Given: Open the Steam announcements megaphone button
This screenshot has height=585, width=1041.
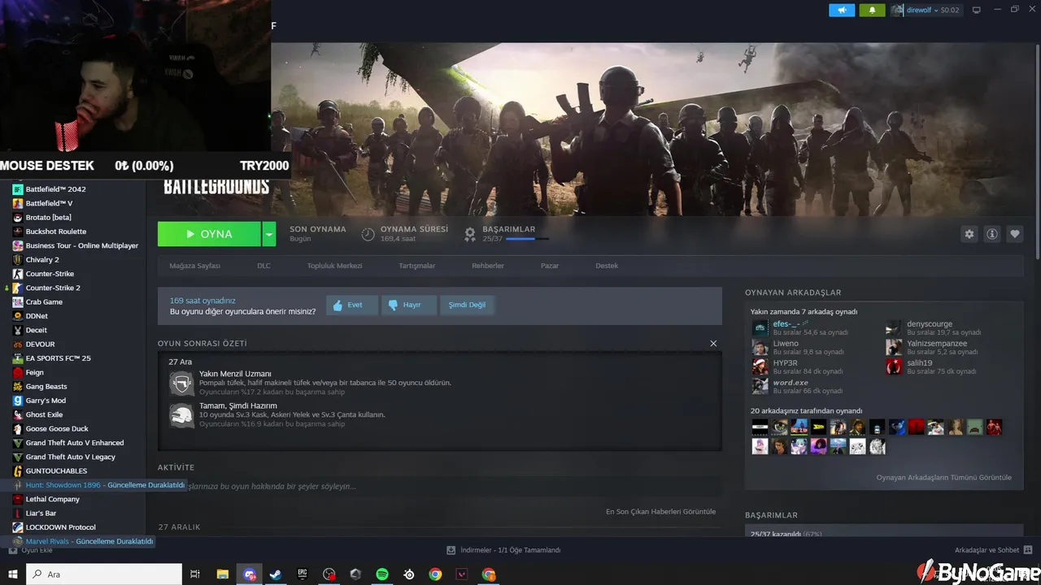Looking at the screenshot, I should click(842, 10).
